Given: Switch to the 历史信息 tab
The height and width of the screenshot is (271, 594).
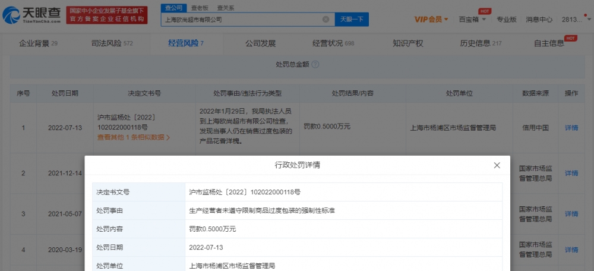Looking at the screenshot, I should 481,43.
